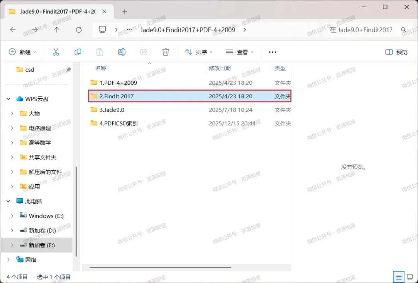
Task: Open the folder icon of 1.PDF-4+2009
Action: point(94,82)
